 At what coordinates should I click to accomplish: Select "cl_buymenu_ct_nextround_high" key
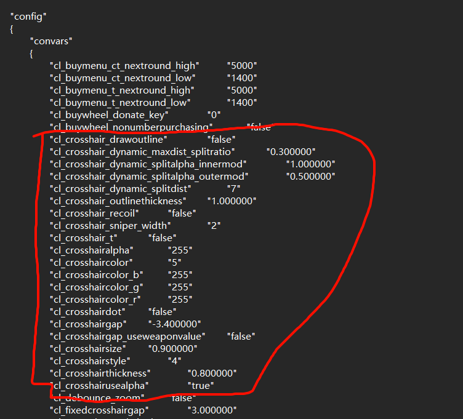(x=124, y=66)
